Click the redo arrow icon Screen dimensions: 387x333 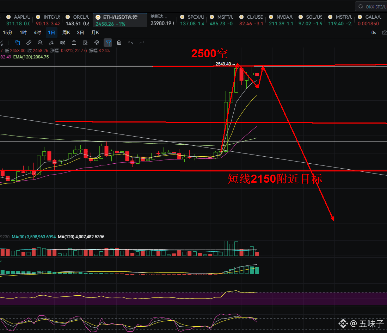coord(142,43)
